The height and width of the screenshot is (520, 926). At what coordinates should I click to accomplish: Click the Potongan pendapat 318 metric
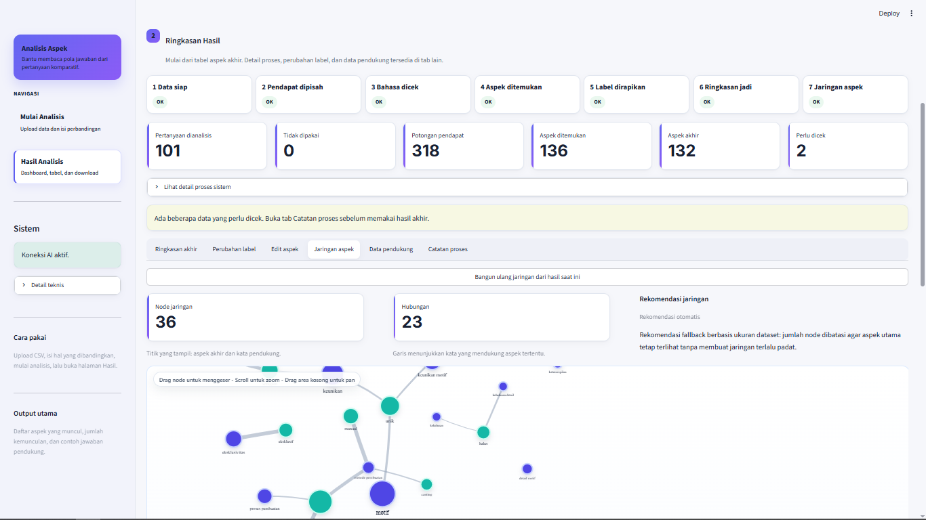[x=464, y=146]
